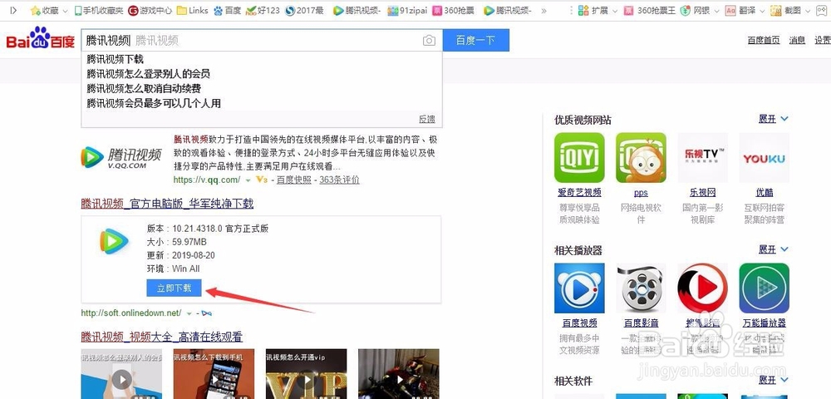Image resolution: width=831 pixels, height=399 pixels.
Task: Show more bookmarks with double chevron
Action: click(x=543, y=10)
